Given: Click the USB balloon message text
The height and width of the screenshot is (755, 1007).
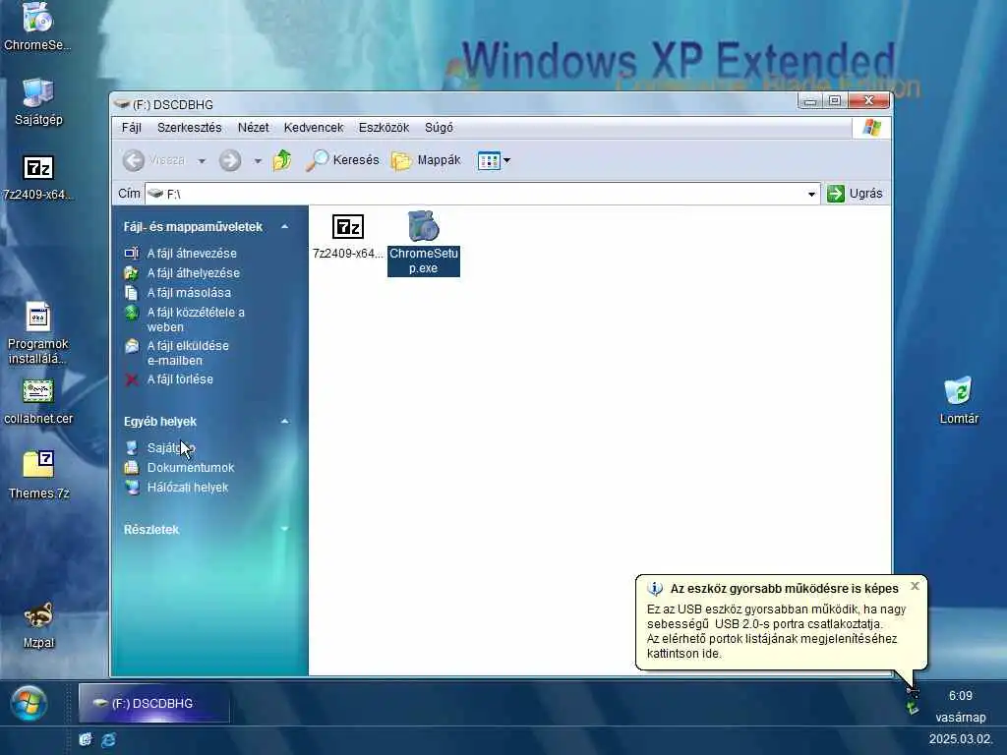Looking at the screenshot, I should coord(776,631).
